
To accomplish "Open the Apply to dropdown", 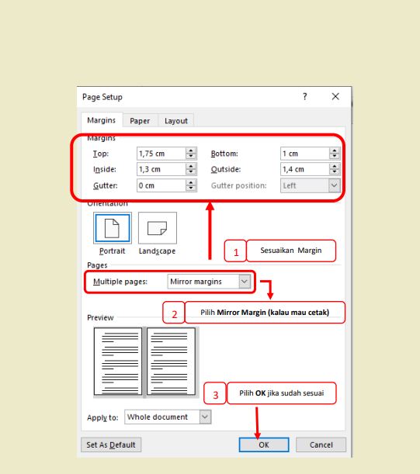I will pos(205,417).
